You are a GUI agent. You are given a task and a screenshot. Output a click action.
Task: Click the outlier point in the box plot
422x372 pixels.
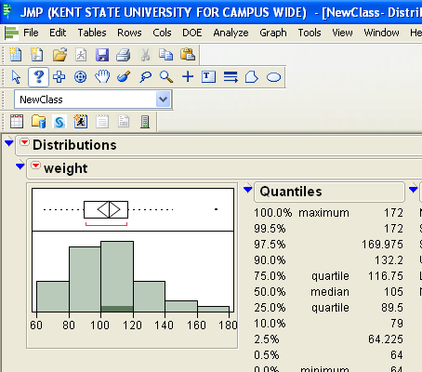216,209
